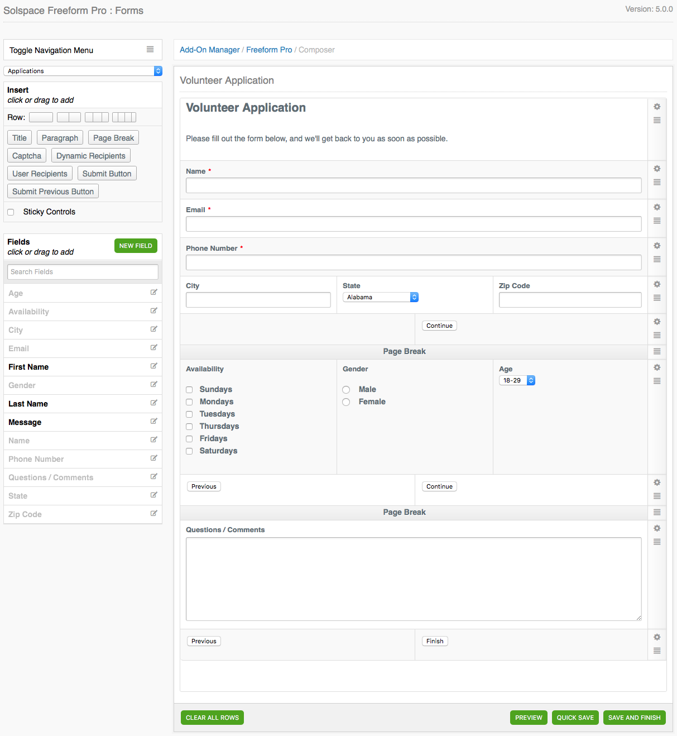This screenshot has height=736, width=677.
Task: Click the edit pencil beside the Message field
Action: point(153,421)
